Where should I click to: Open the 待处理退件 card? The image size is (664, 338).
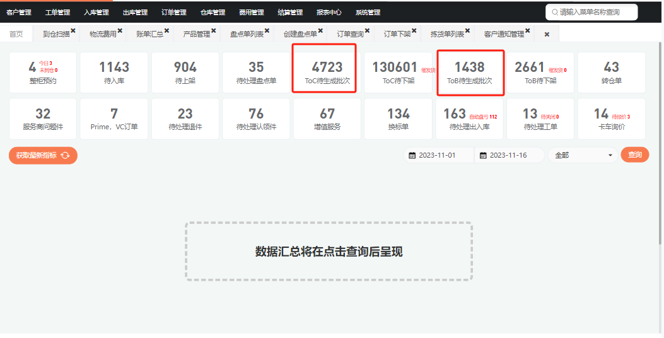[185, 119]
